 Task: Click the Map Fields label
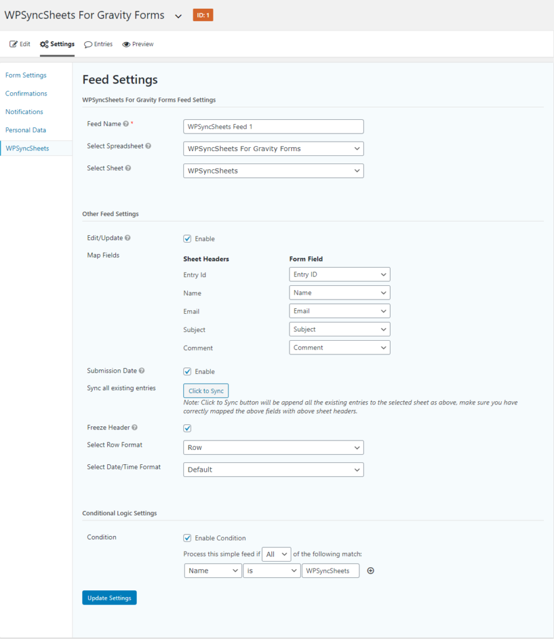pos(103,255)
